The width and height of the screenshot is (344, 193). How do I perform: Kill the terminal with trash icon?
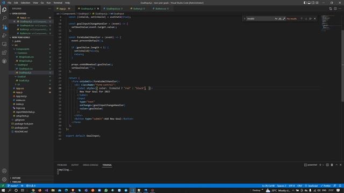click(x=332, y=165)
